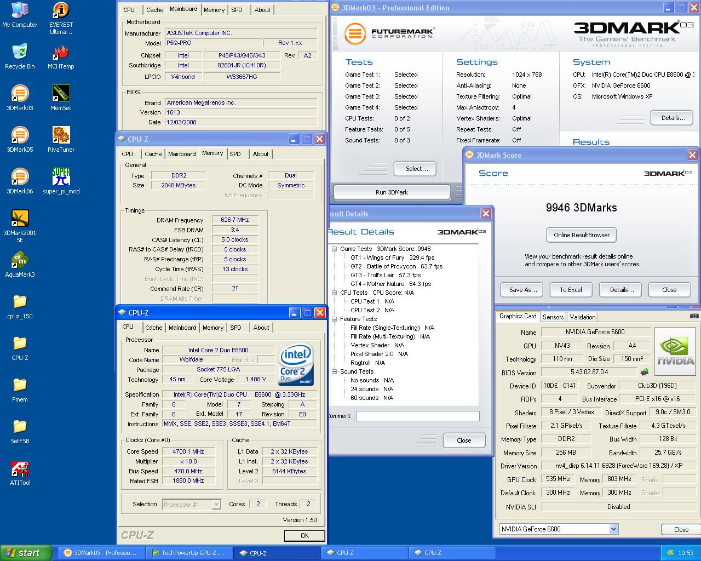Launch 3DMark03 desktop shortcut
Image resolution: width=701 pixels, height=561 pixels.
coord(20,98)
